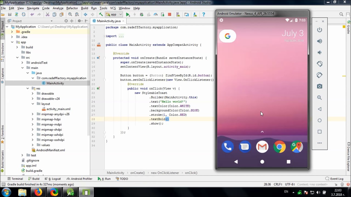Click the red Stop icon
This screenshot has height=197, width=351.
pos(169,15)
